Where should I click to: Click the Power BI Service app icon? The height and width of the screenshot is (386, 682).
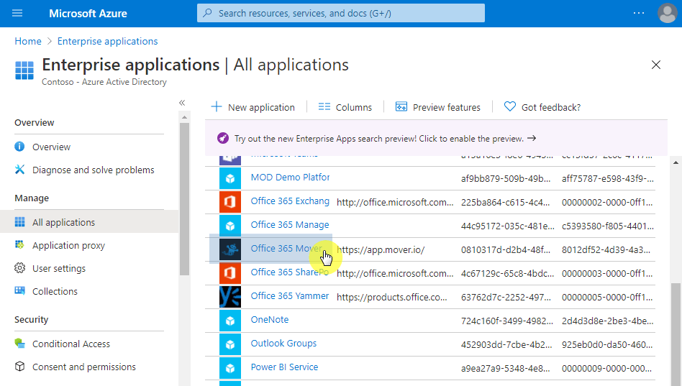click(230, 368)
